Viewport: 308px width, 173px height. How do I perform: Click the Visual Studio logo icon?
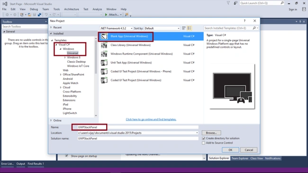tap(5, 3)
